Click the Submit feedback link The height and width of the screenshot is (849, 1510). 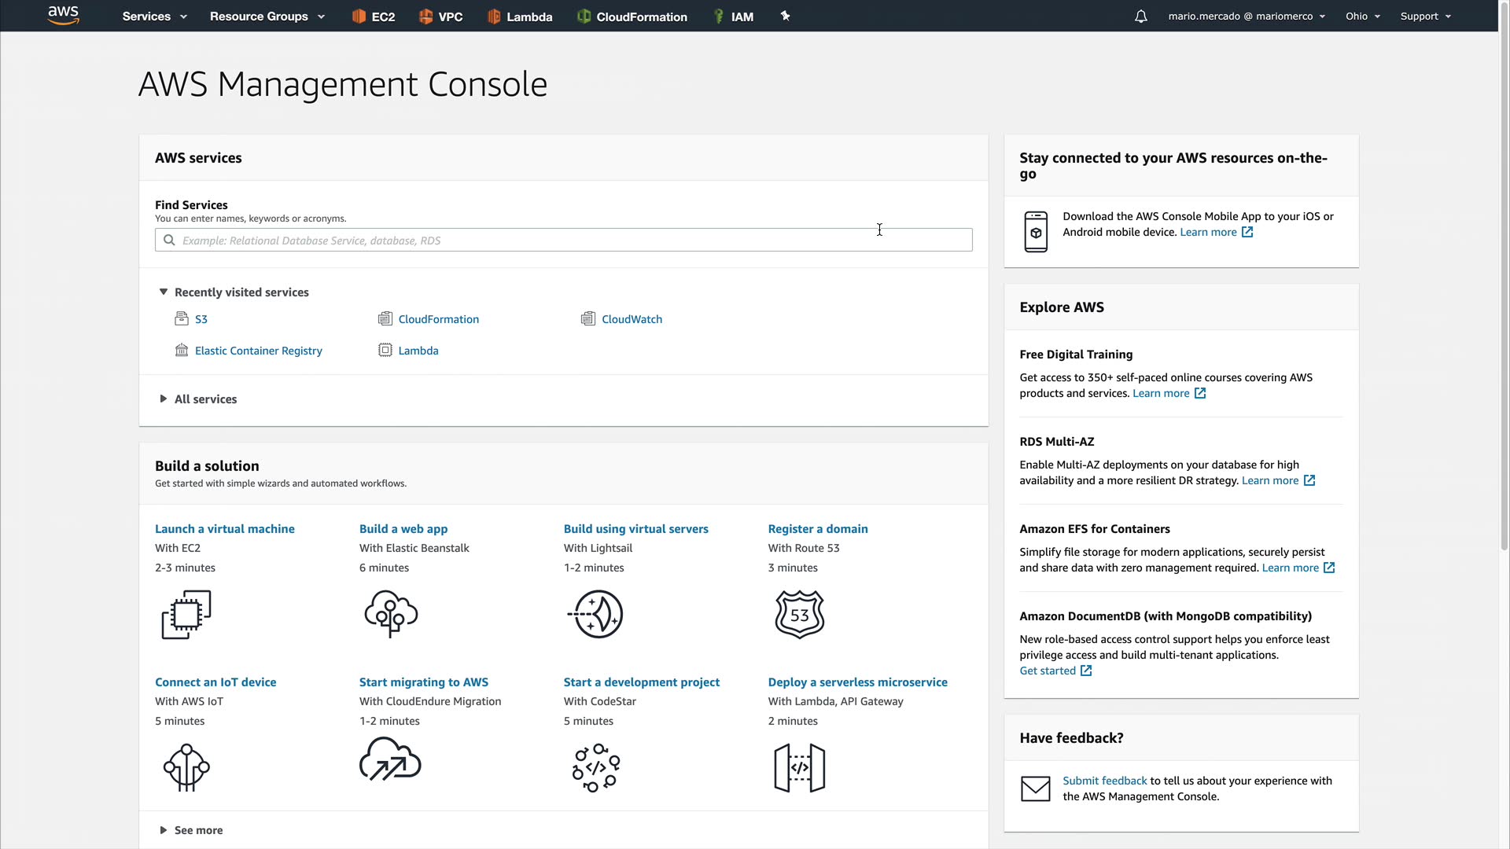[x=1104, y=781]
